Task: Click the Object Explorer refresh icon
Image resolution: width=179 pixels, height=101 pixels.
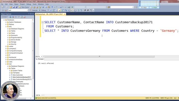Action: [22, 17]
